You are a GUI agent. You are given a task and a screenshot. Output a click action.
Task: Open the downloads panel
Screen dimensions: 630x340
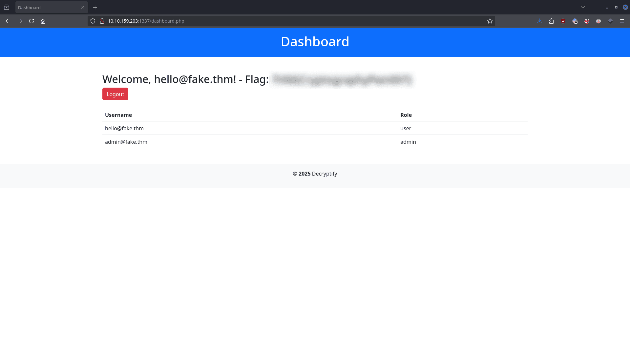[539, 21]
